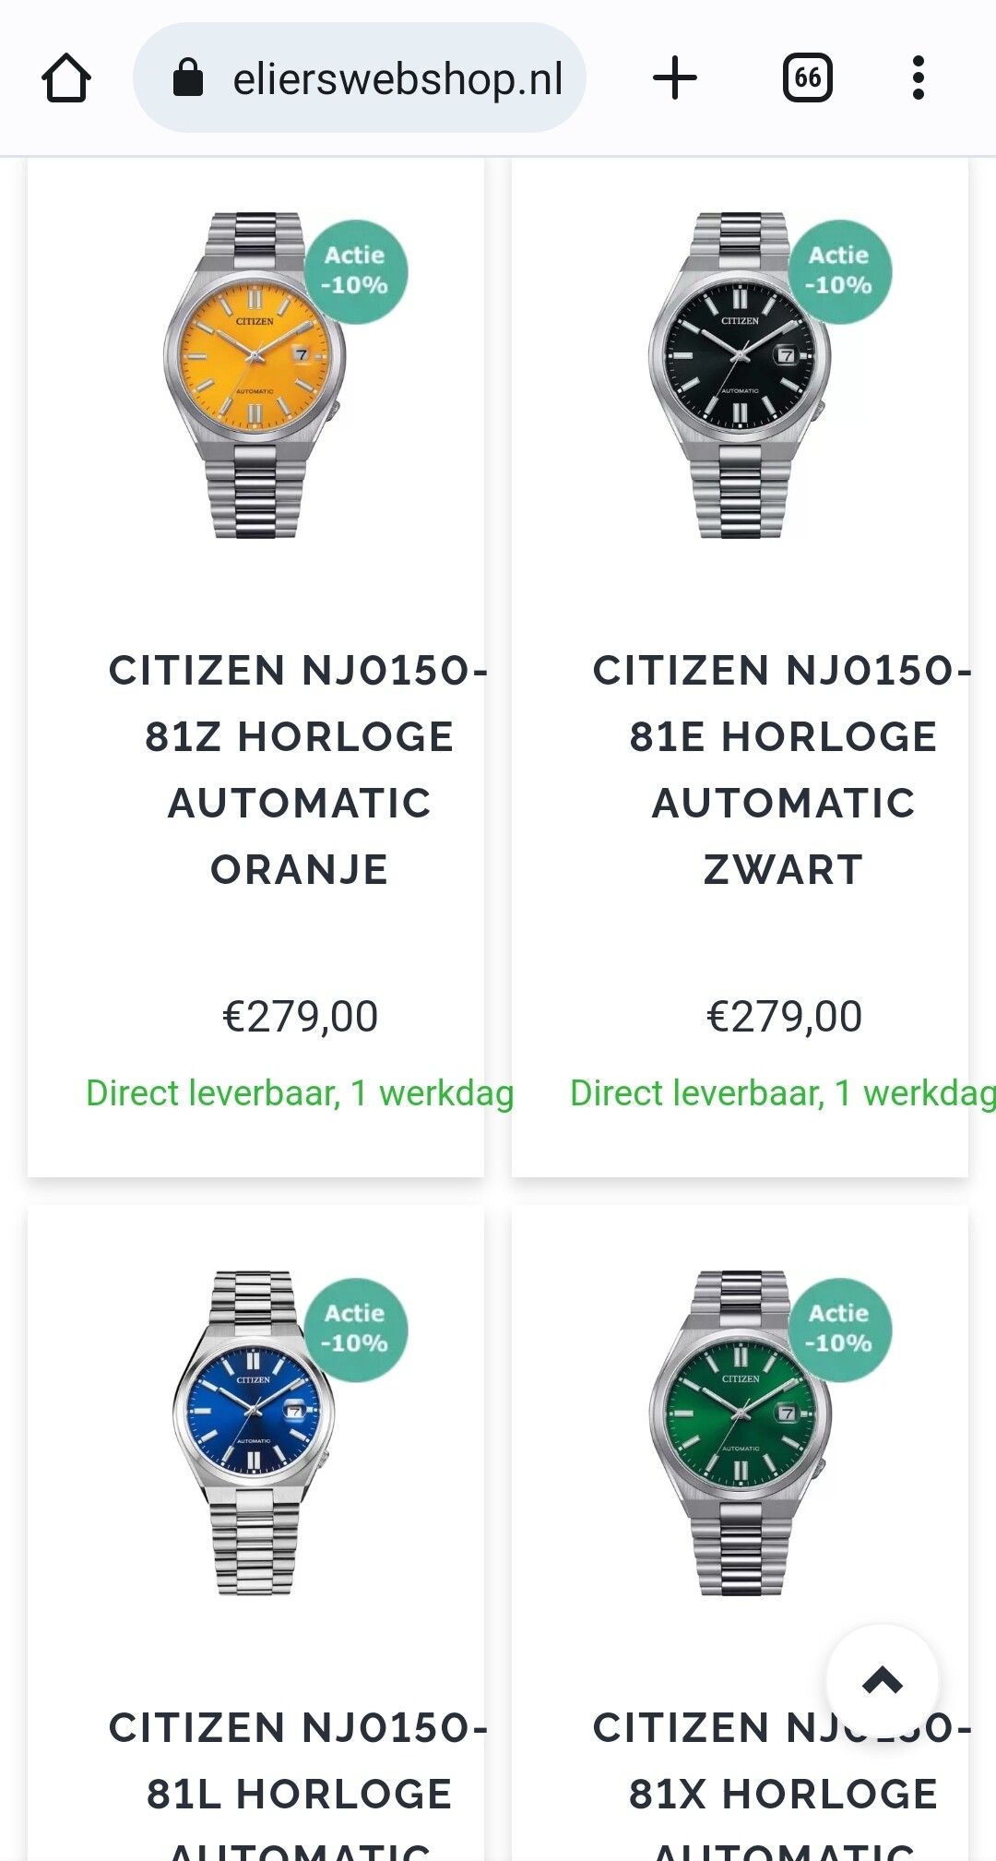Open Citizen NJ0150-81E Zwart product title

pyautogui.click(x=783, y=769)
